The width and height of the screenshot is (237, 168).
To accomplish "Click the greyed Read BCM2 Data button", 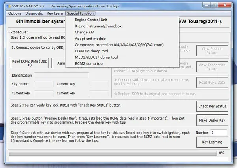I will click(x=212, y=82).
